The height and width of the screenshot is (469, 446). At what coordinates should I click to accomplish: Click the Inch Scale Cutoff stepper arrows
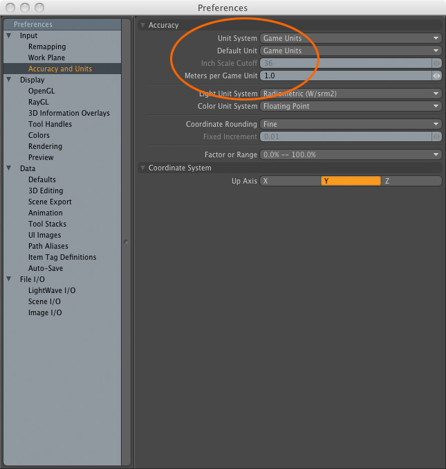coord(437,63)
